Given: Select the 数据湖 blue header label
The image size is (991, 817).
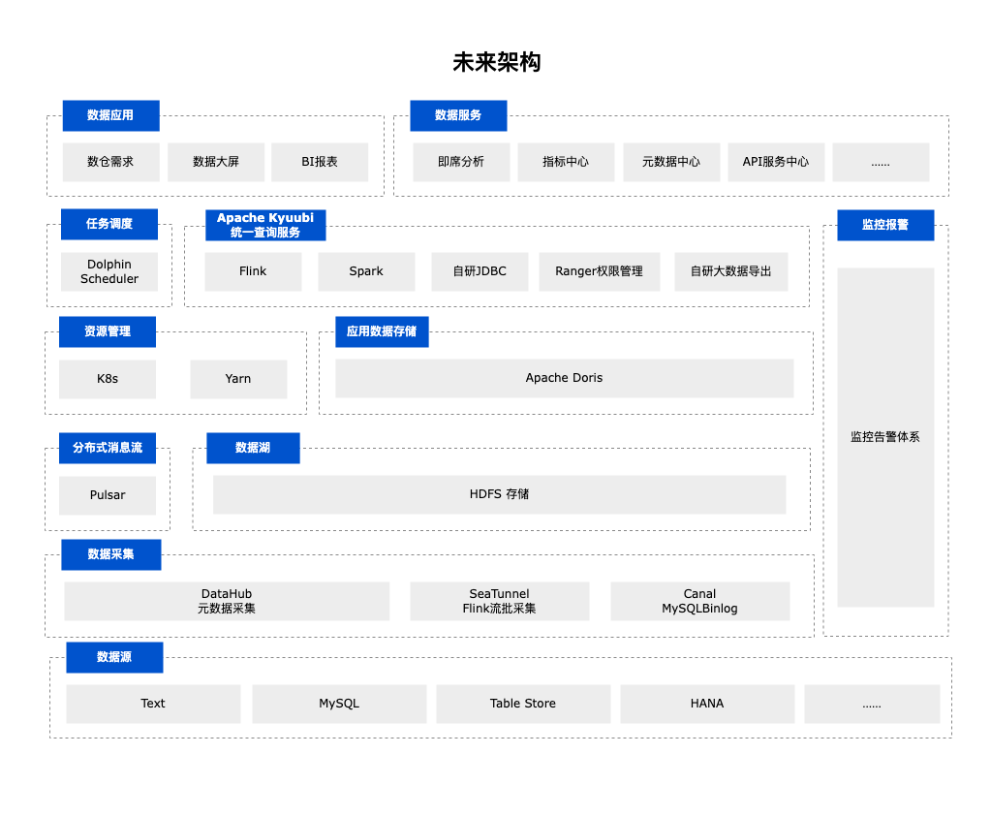Looking at the screenshot, I should point(253,448).
